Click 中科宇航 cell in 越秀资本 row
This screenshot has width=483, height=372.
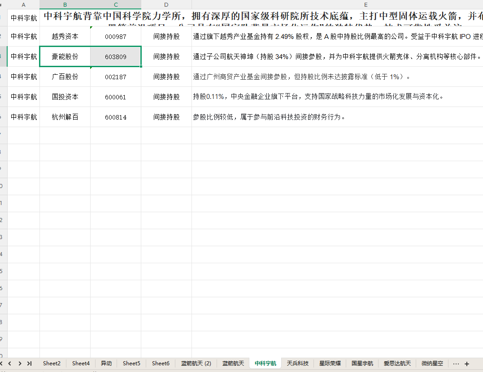(x=23, y=37)
